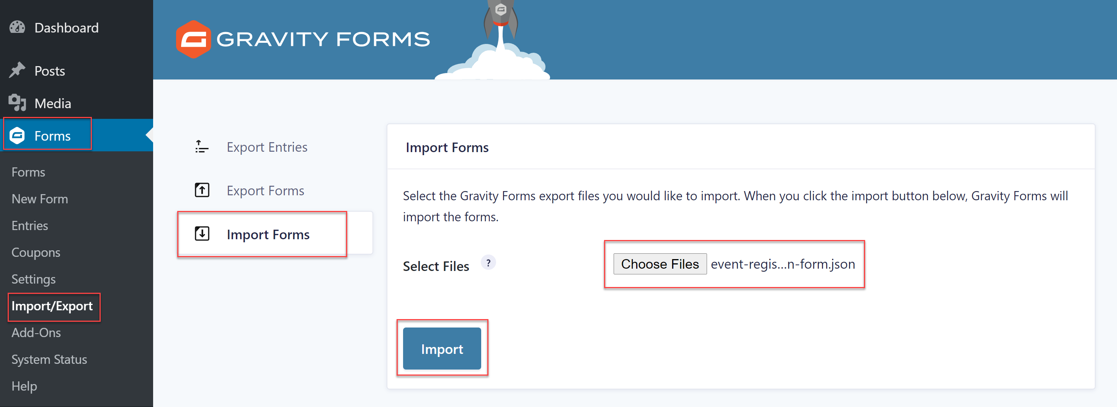This screenshot has height=407, width=1117.
Task: Click the selected file name event-regis...n-form.json
Action: click(783, 264)
